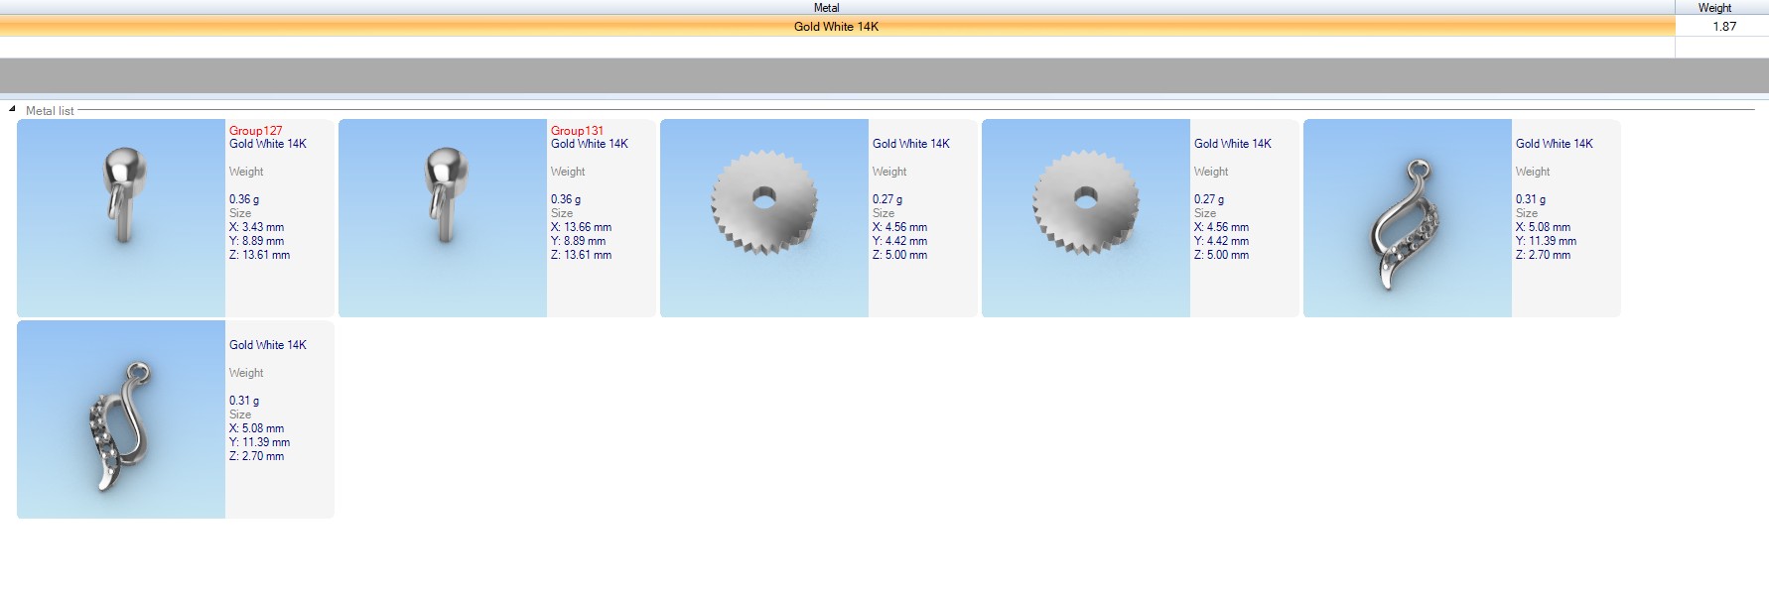Click the Y: 8.89 mm value under Group131
1769x592 pixels.
[578, 241]
